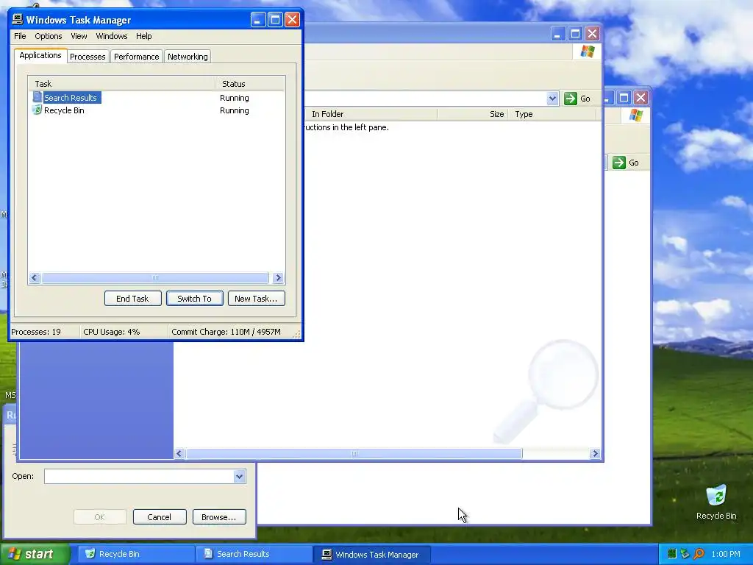Click the Size column header
Image resolution: width=753 pixels, height=565 pixels.
[x=473, y=114]
